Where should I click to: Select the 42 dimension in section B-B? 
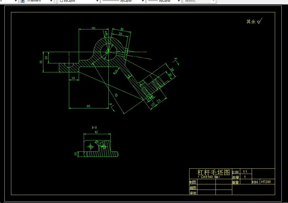[x=96, y=132]
